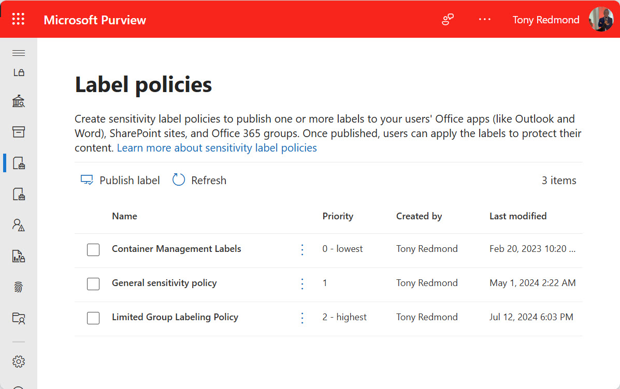Viewport: 620px width, 389px height.
Task: Click the fingerprint sidebar icon
Action: coord(19,287)
